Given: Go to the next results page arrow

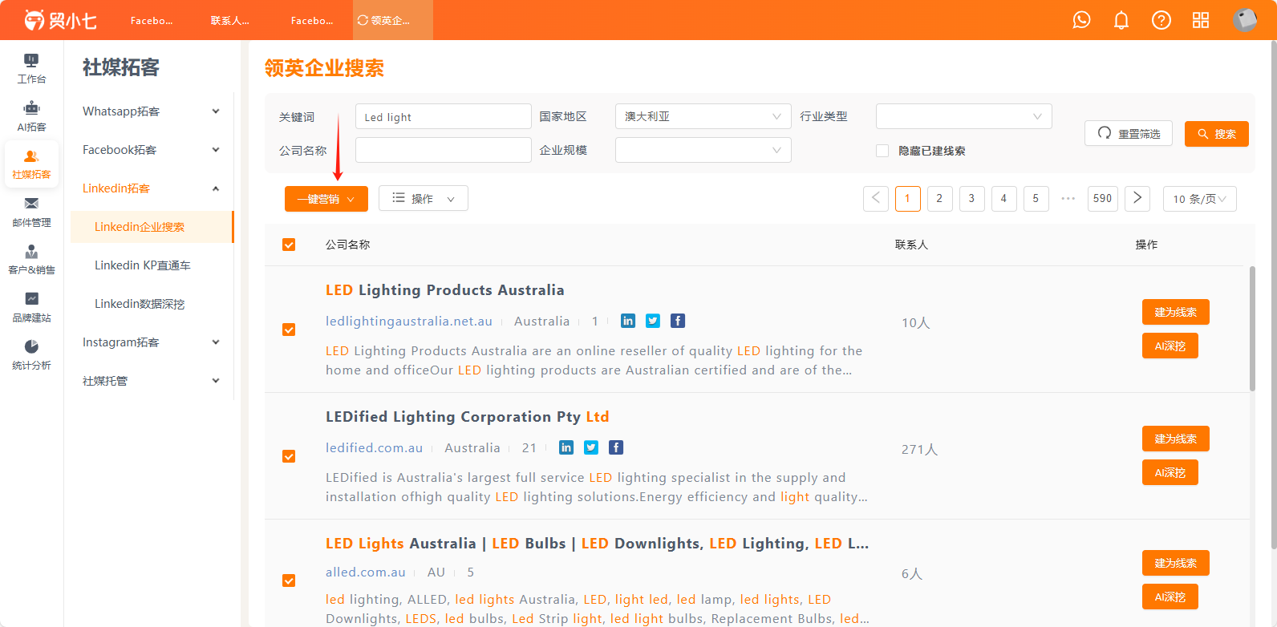Looking at the screenshot, I should [x=1137, y=198].
